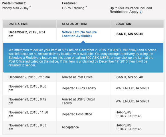Click the Acceptance status entry
Image resolution: width=166 pixels, height=137 pixels.
tap(70, 127)
